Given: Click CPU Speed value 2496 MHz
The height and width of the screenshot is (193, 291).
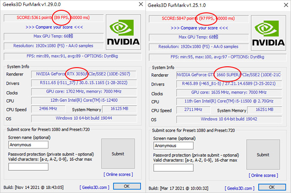Looking at the screenshot, I should (x=48, y=109).
